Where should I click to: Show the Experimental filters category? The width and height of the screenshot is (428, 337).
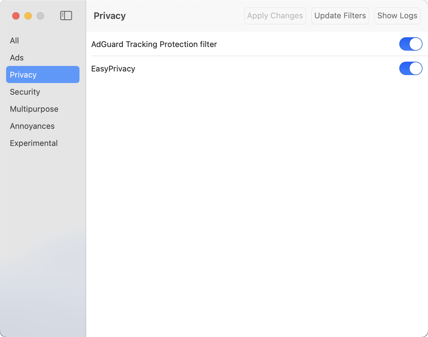(x=34, y=143)
